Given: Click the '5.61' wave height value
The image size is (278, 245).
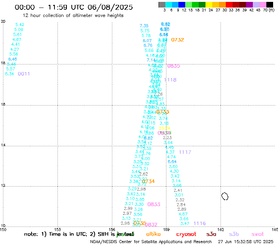Looking at the screenshot, I should 17,35.
